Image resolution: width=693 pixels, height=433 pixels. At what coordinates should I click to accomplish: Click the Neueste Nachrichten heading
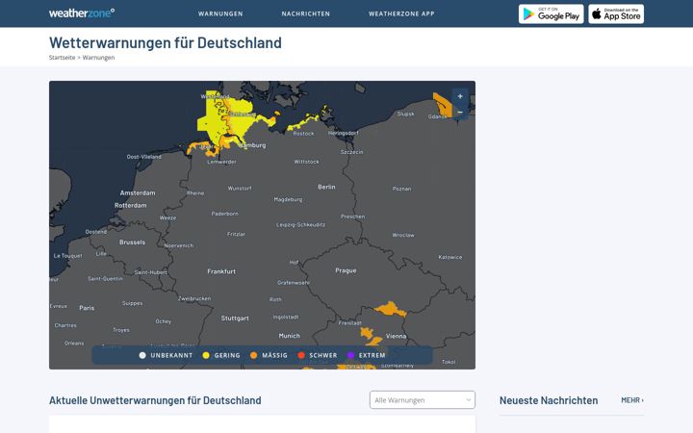click(549, 400)
